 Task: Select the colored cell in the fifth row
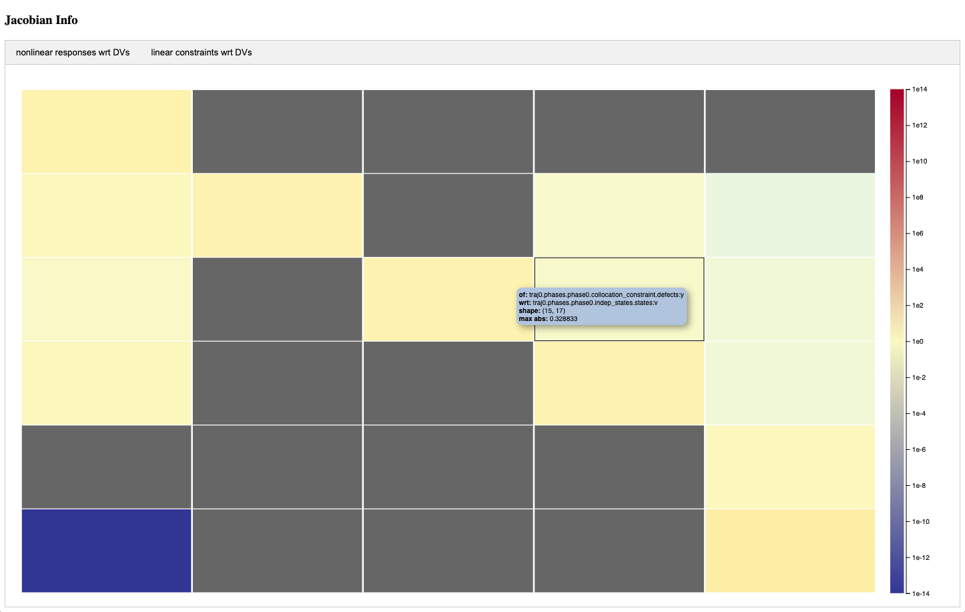[790, 467]
